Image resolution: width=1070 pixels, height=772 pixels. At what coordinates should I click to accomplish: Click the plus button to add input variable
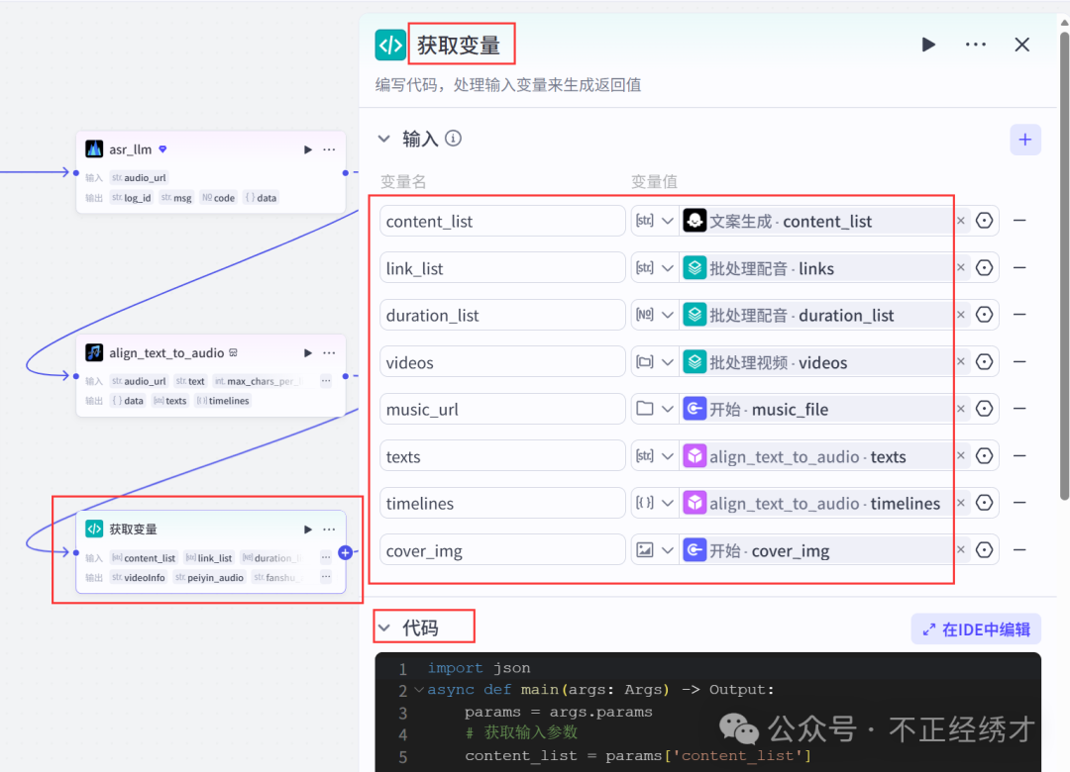tap(1024, 140)
